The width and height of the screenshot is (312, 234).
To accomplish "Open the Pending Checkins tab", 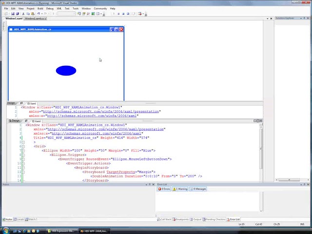I will coord(214,219).
